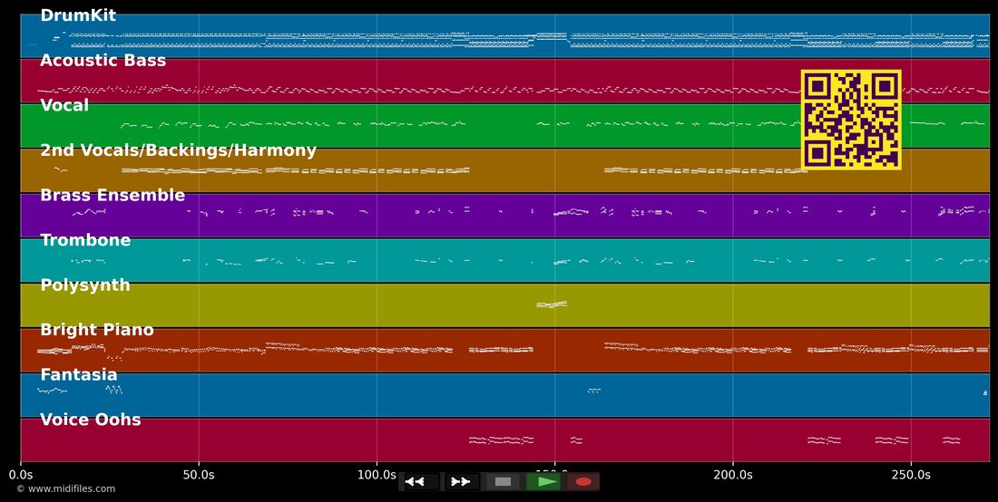Click the red record button

click(583, 482)
